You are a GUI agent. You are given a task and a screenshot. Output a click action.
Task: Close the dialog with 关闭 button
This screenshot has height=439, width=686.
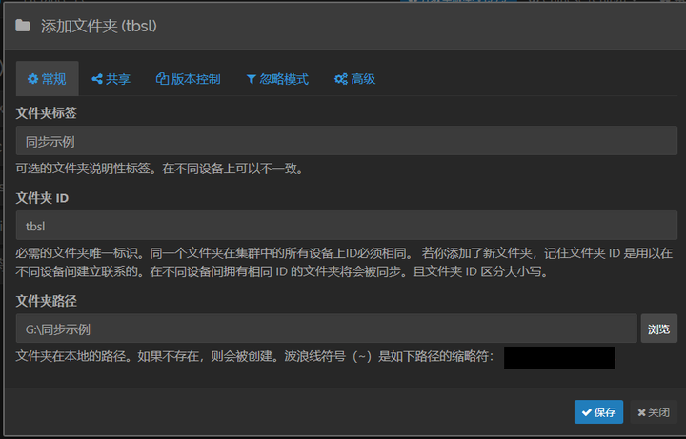654,412
